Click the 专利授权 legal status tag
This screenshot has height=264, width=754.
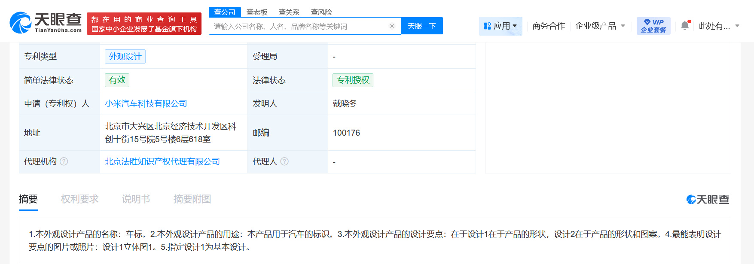[353, 80]
